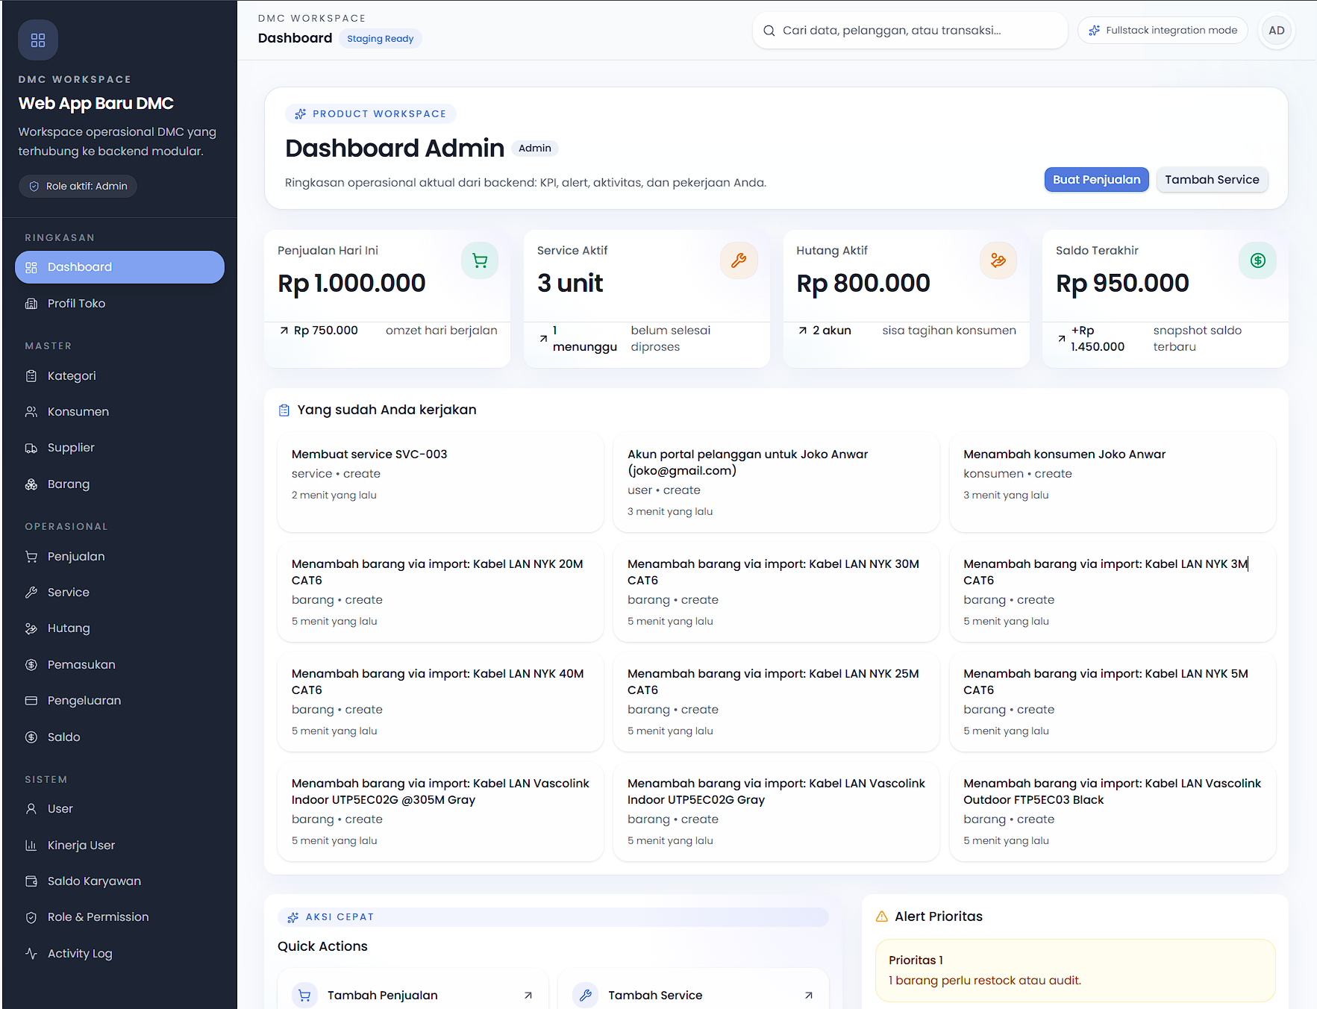Click the Vascolink Outdoor FTP5EC03 Black activity
The height and width of the screenshot is (1009, 1317).
pyautogui.click(x=1113, y=812)
